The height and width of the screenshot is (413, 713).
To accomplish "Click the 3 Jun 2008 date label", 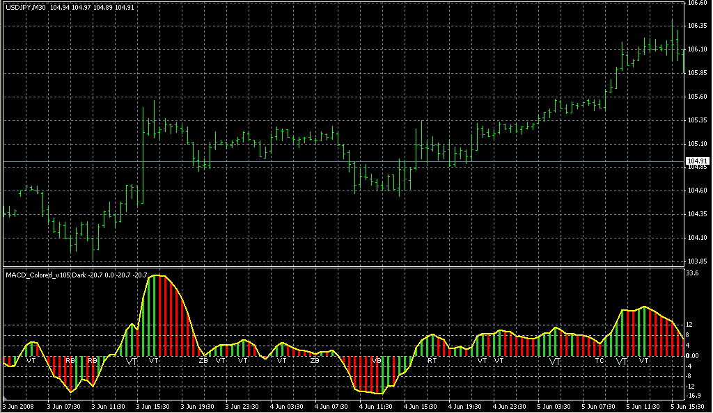I will click(x=18, y=406).
